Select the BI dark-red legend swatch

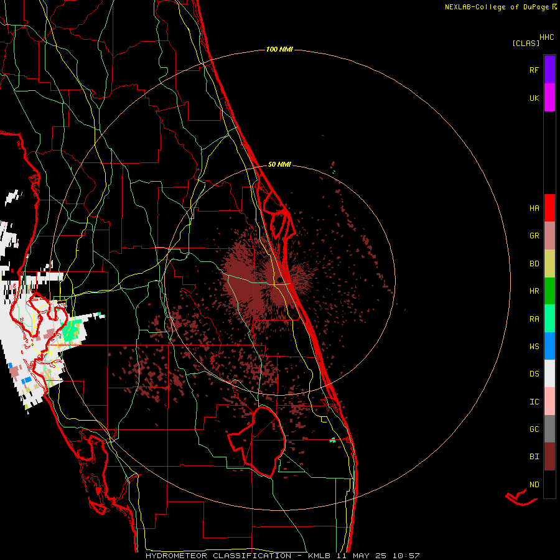pyautogui.click(x=549, y=457)
